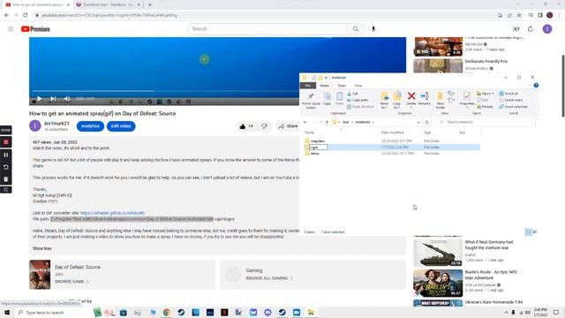Open the lex1mark21 channel avatar
Screen dimensions: 565x318
[x=35, y=125]
